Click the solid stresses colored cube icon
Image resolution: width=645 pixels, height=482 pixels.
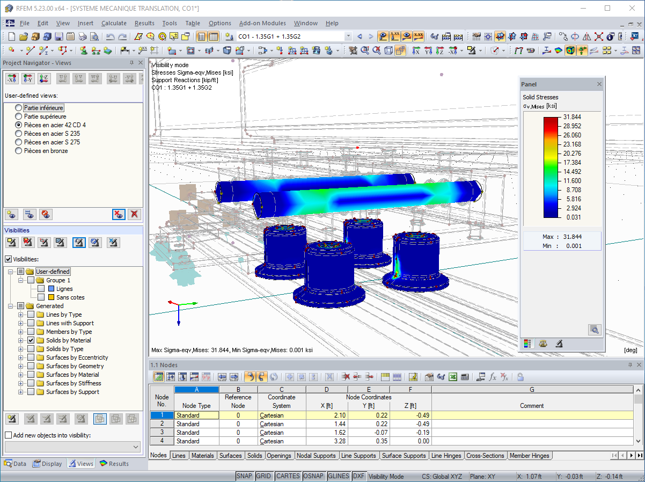click(x=570, y=50)
